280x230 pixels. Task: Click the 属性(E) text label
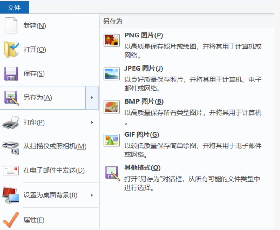pyautogui.click(x=34, y=220)
